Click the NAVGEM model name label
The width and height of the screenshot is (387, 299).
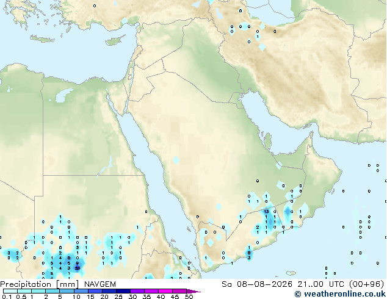coord(100,284)
